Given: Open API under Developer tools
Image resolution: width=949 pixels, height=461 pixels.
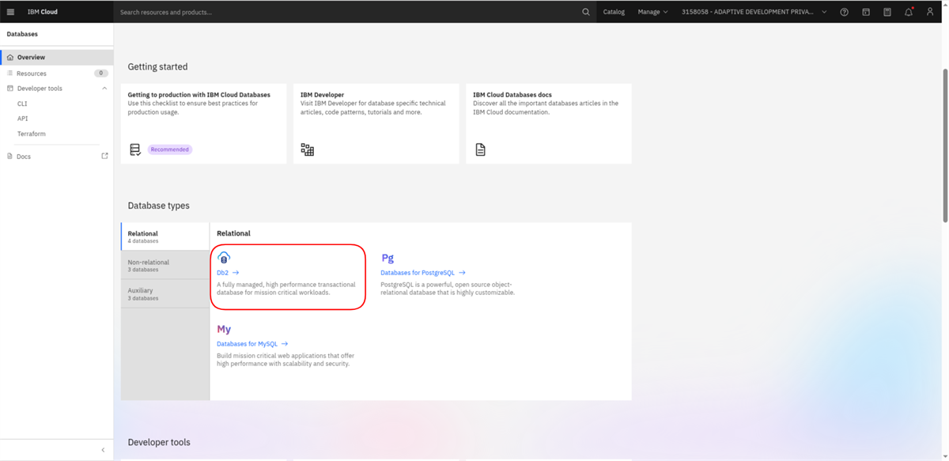Looking at the screenshot, I should click(x=22, y=119).
